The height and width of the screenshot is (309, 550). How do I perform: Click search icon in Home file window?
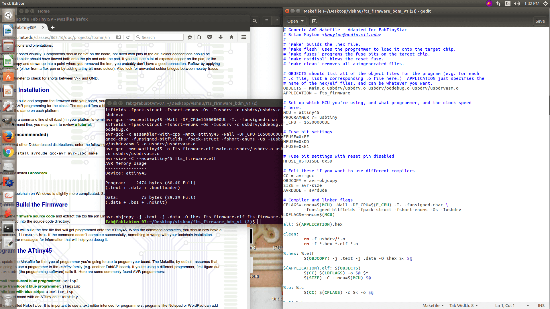click(x=254, y=21)
